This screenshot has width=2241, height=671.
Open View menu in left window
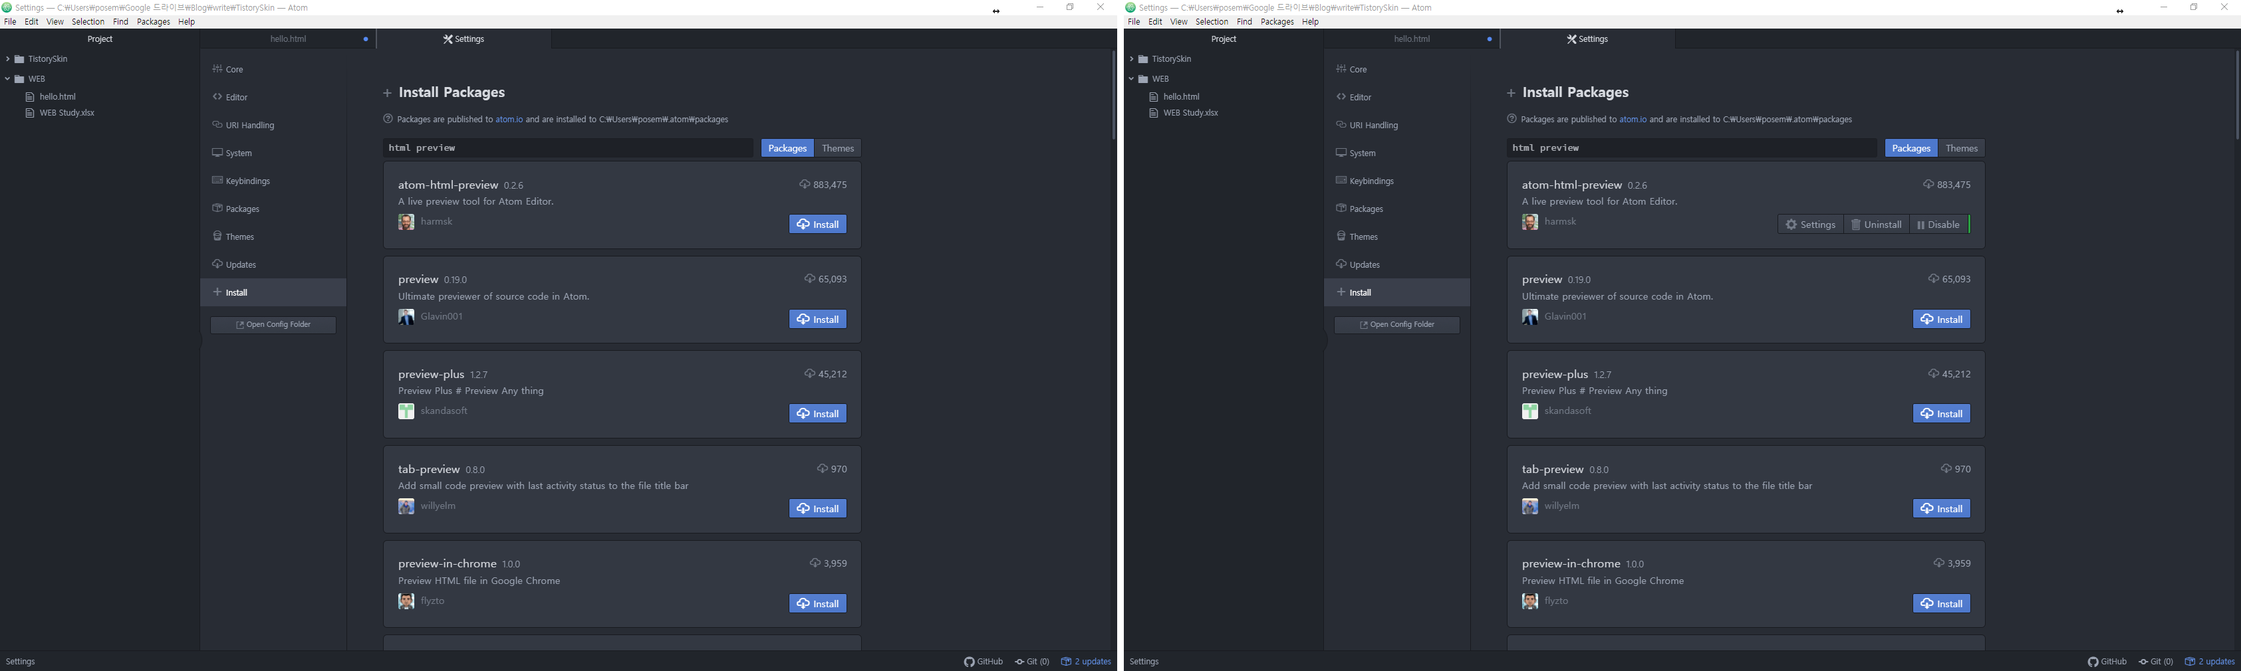coord(55,22)
